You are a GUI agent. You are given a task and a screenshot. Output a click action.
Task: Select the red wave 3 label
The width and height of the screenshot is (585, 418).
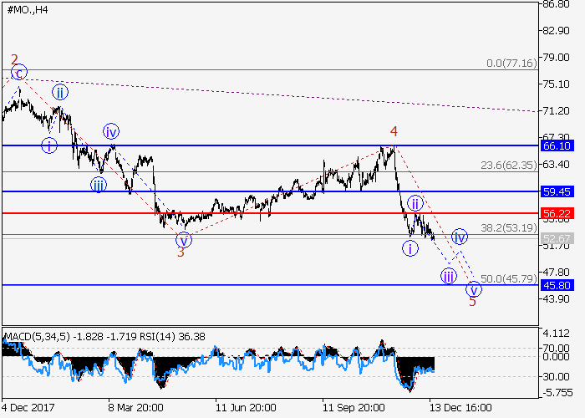(x=180, y=252)
